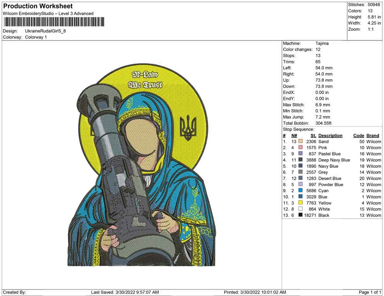Click the 'Brand' column header
The image size is (384, 296).
(373, 135)
